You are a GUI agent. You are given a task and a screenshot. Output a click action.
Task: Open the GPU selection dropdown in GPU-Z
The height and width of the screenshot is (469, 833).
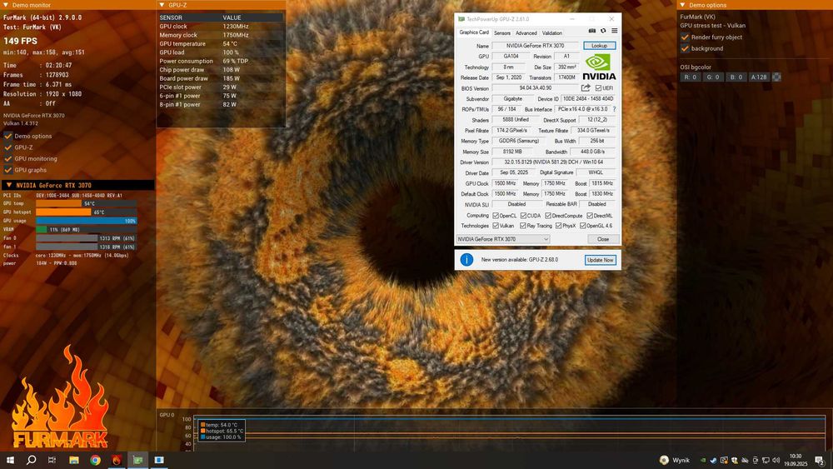click(x=503, y=239)
